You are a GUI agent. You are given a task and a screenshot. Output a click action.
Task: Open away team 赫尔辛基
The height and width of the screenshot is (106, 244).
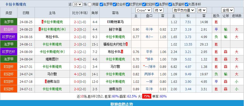(x=115, y=29)
